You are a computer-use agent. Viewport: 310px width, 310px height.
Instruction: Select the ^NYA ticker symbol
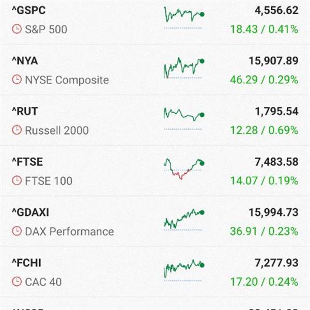(x=25, y=60)
